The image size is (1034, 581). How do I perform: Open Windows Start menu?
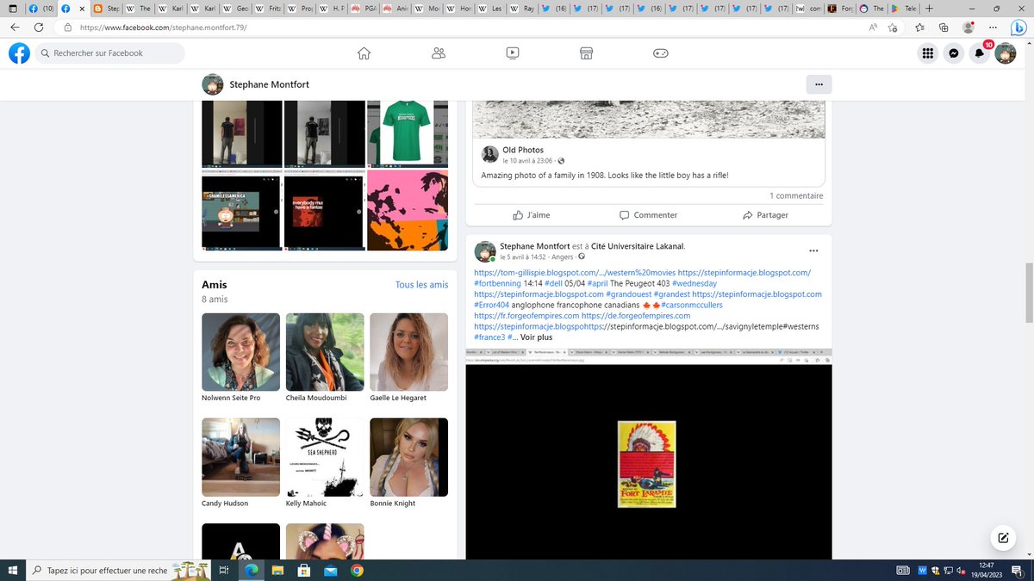[12, 570]
